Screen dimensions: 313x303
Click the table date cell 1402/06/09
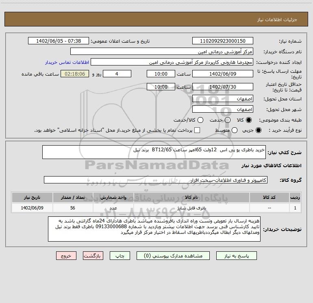coord(32,208)
